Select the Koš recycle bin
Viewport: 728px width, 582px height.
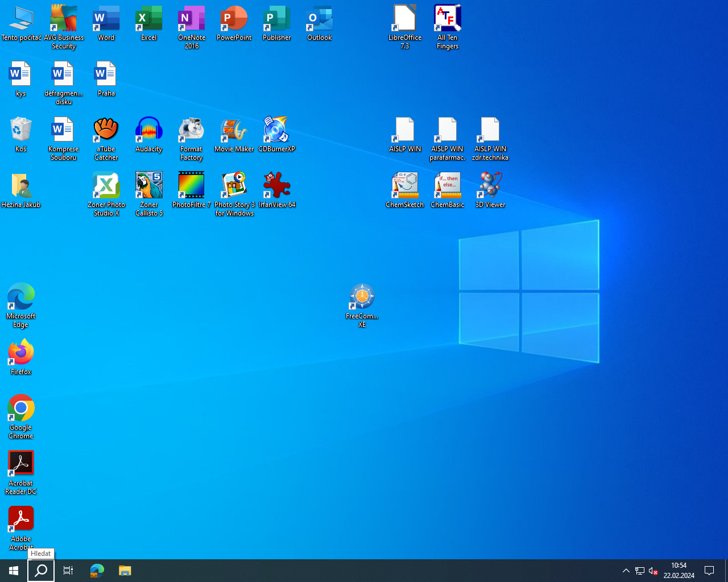point(21,135)
